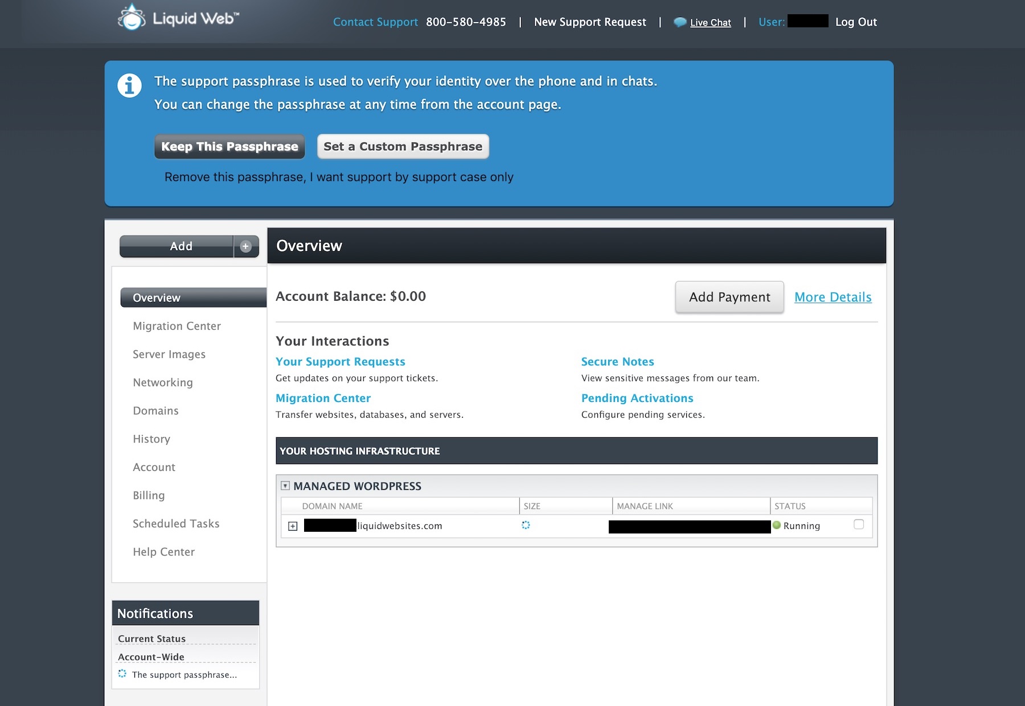
Task: Sort by Status column header
Action: [790, 506]
